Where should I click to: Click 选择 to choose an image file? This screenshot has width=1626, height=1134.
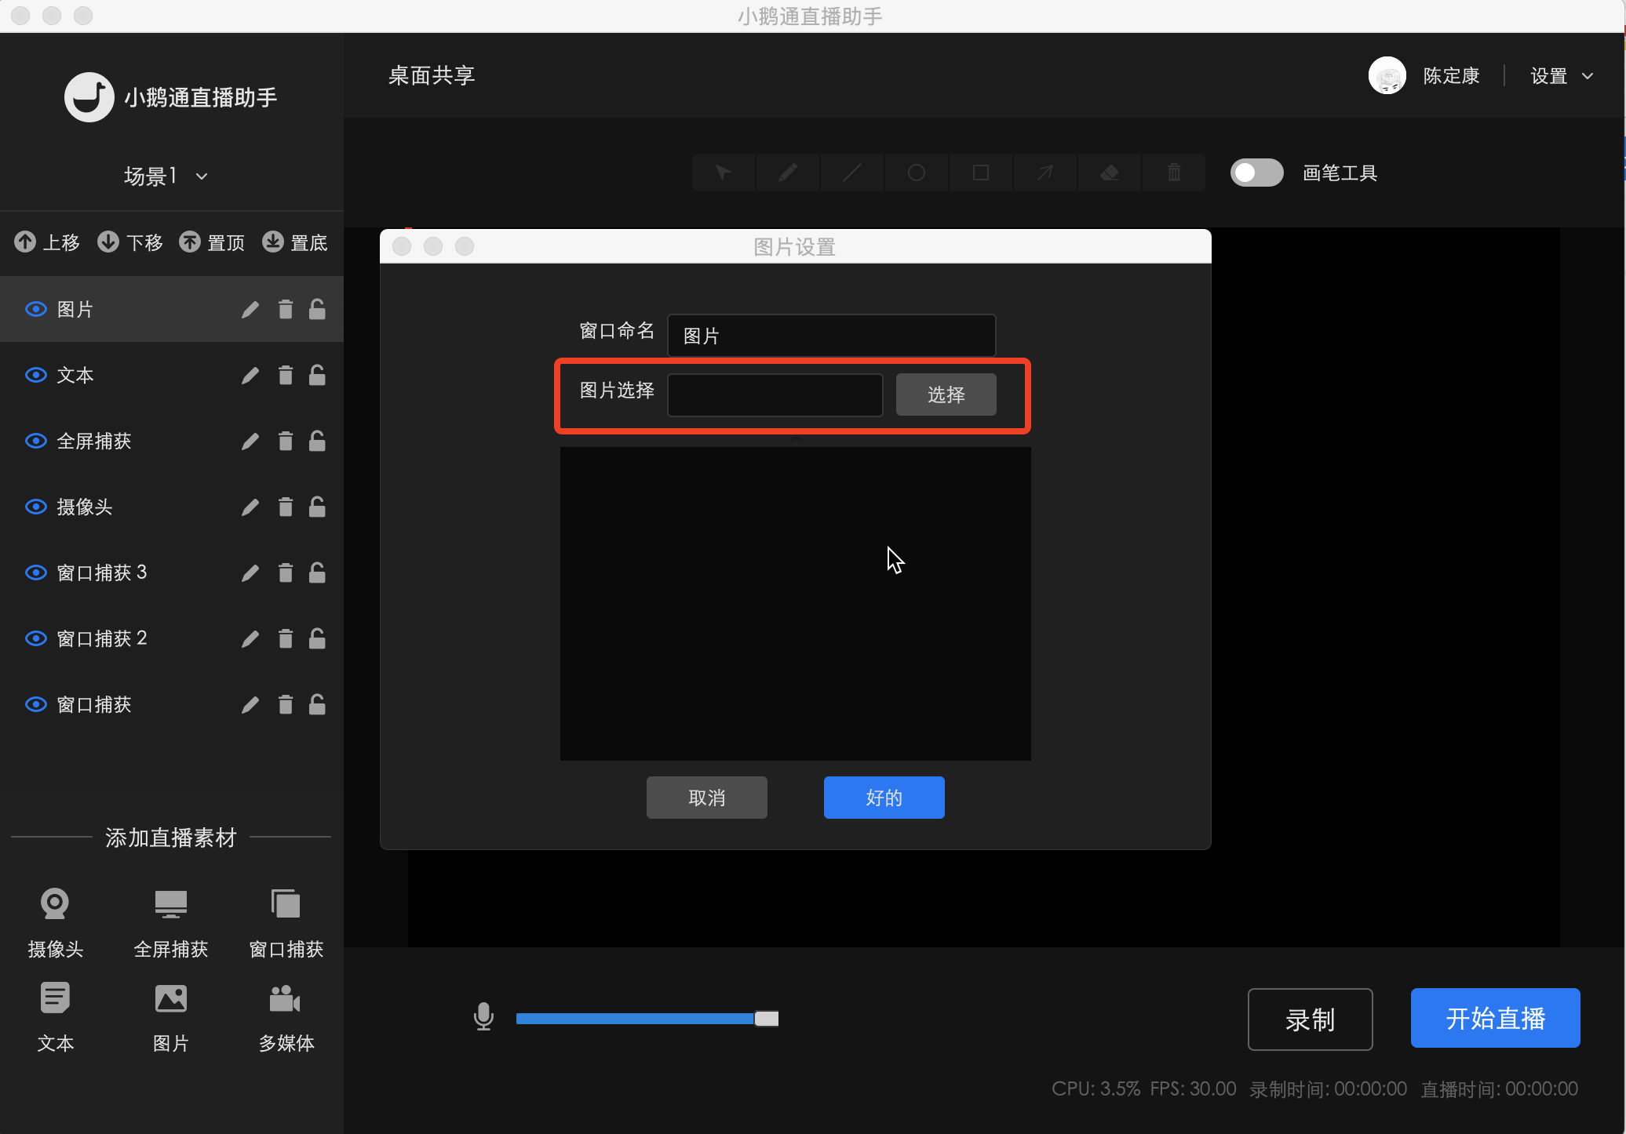pyautogui.click(x=945, y=394)
